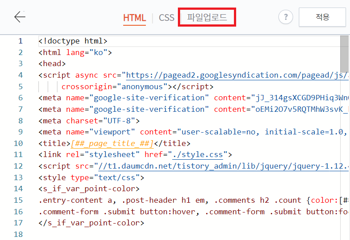Image resolution: width=350 pixels, height=240 pixels.
Task: Click rel="stylesheet" on line 11
Action: coord(103,155)
